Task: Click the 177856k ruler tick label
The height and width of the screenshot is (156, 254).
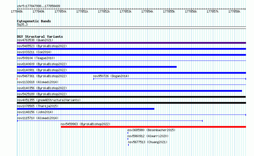Action: pos(191,11)
